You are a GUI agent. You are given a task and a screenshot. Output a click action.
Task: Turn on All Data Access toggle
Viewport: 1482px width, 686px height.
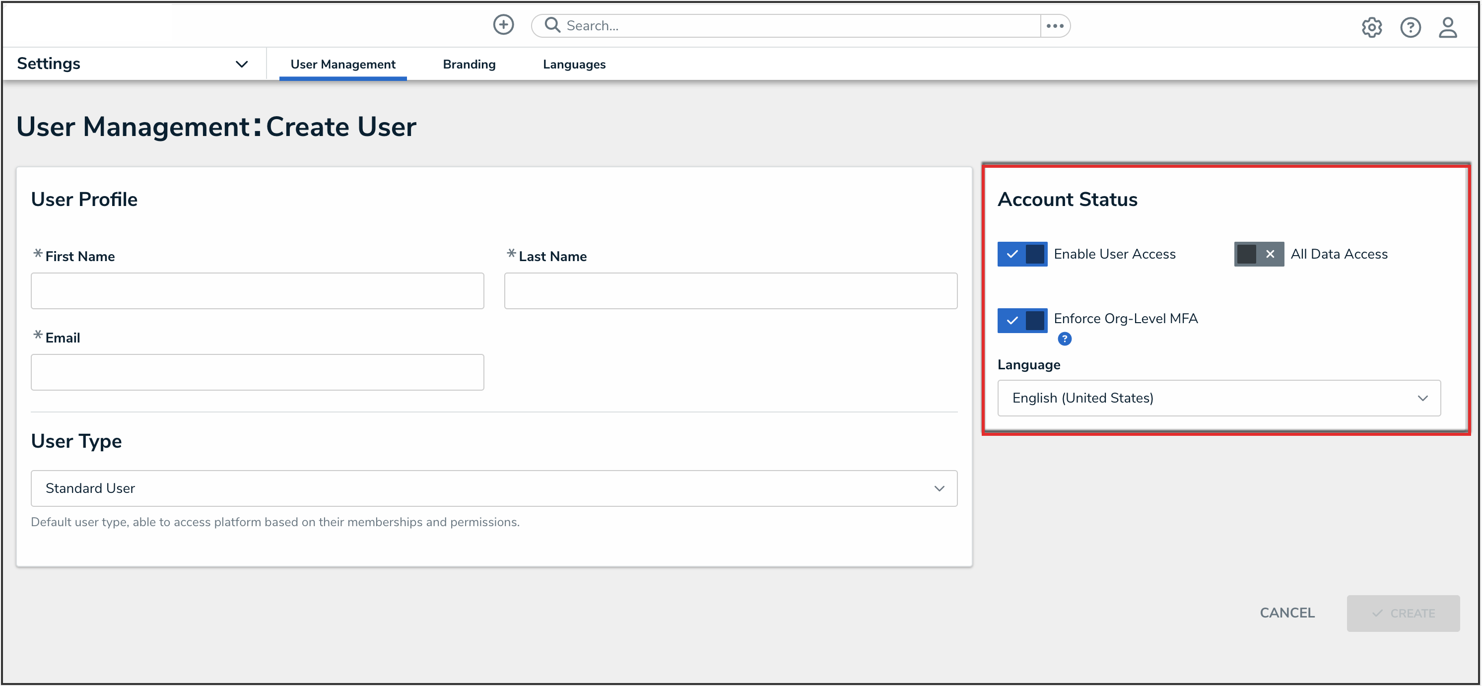1258,254
